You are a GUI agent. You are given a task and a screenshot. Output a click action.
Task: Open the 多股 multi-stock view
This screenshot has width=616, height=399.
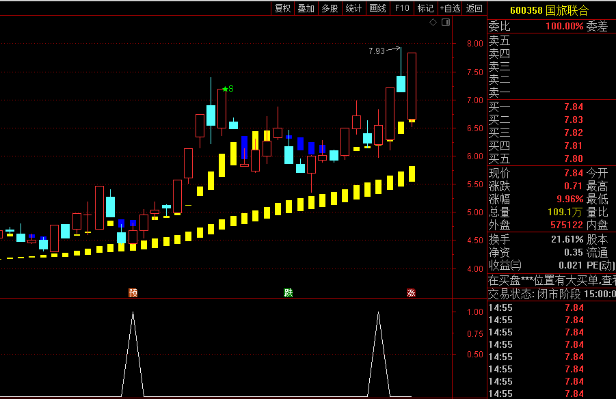coord(330,8)
